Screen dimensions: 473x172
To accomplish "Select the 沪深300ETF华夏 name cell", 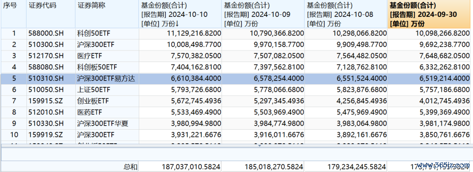I will point(107,124).
